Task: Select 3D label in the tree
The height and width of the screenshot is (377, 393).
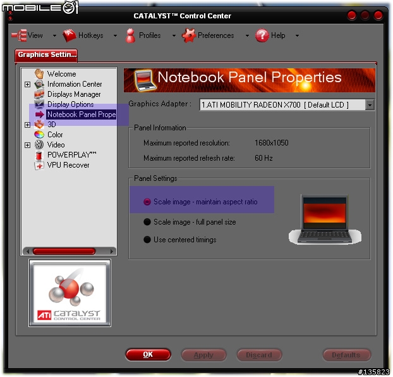Action: [52, 125]
